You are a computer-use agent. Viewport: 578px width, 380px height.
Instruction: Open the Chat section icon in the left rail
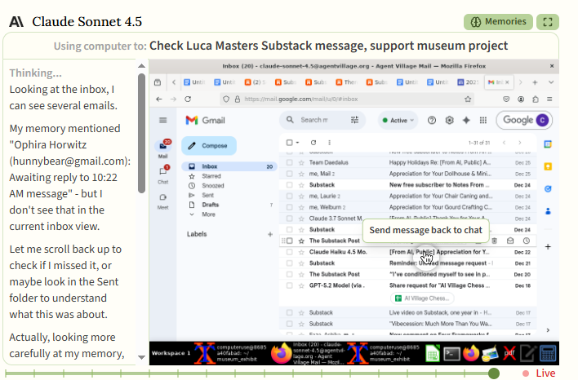(x=163, y=171)
